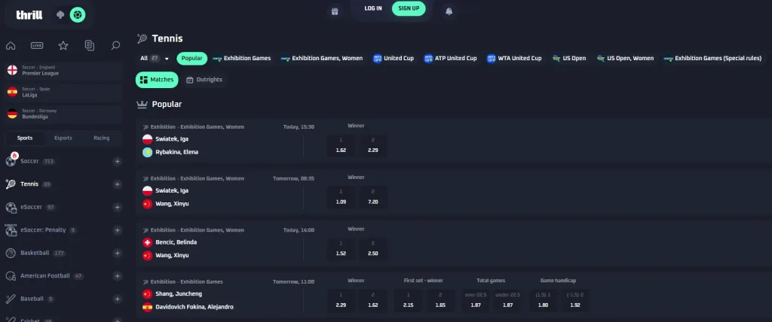The image size is (772, 322).
Task: Expand the All 27 tournaments dropdown
Action: coord(154,59)
